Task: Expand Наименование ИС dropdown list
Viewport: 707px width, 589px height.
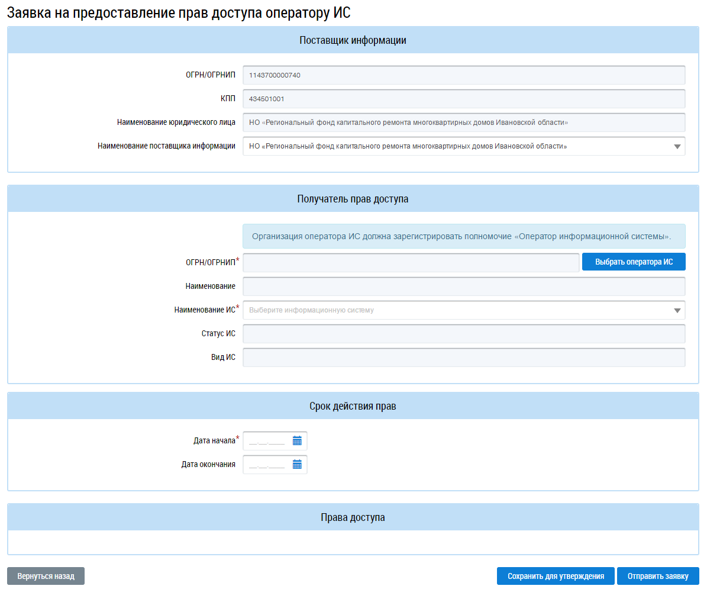Action: point(677,310)
